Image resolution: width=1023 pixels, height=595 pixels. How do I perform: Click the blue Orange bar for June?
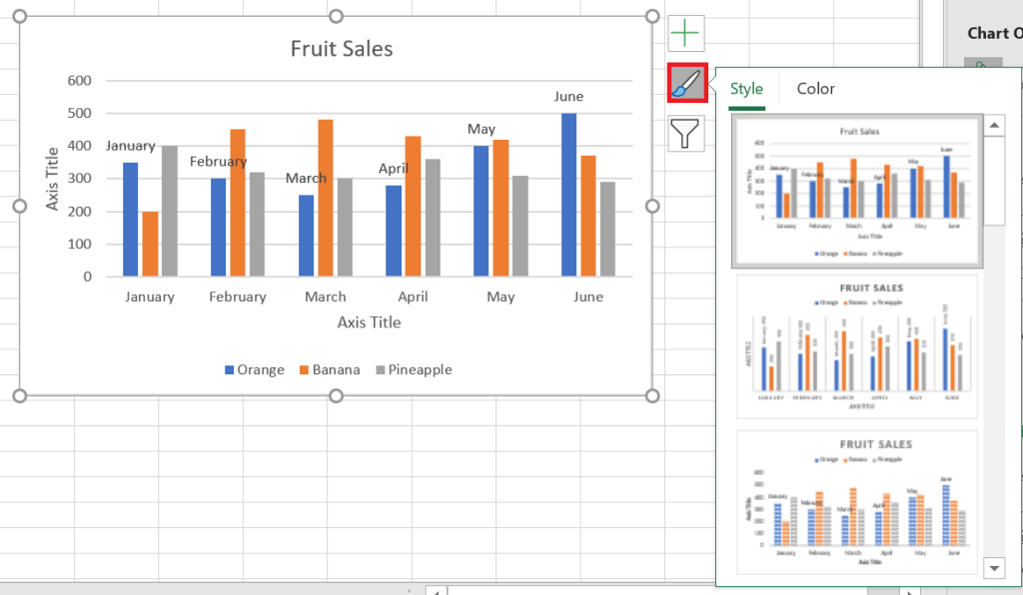pos(568,195)
